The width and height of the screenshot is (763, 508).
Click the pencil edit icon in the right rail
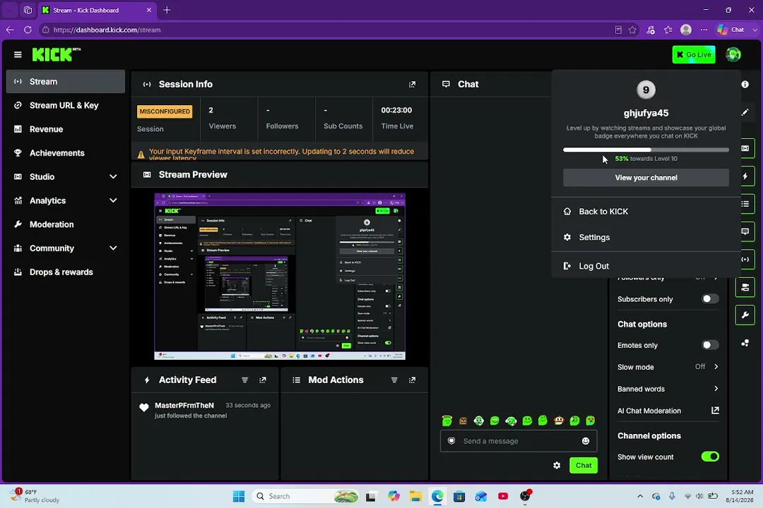coord(745,112)
